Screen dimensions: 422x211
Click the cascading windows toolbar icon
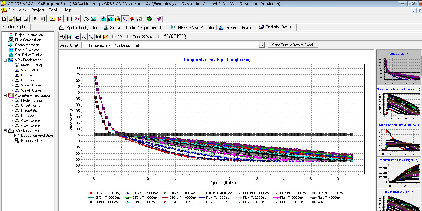(x=140, y=19)
